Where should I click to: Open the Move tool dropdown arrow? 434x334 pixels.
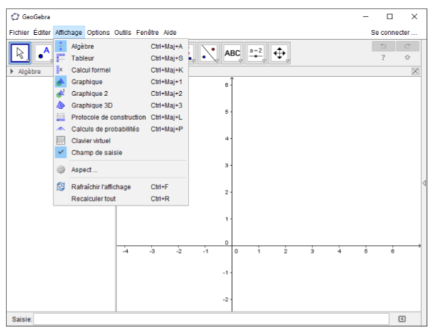pyautogui.click(x=28, y=61)
